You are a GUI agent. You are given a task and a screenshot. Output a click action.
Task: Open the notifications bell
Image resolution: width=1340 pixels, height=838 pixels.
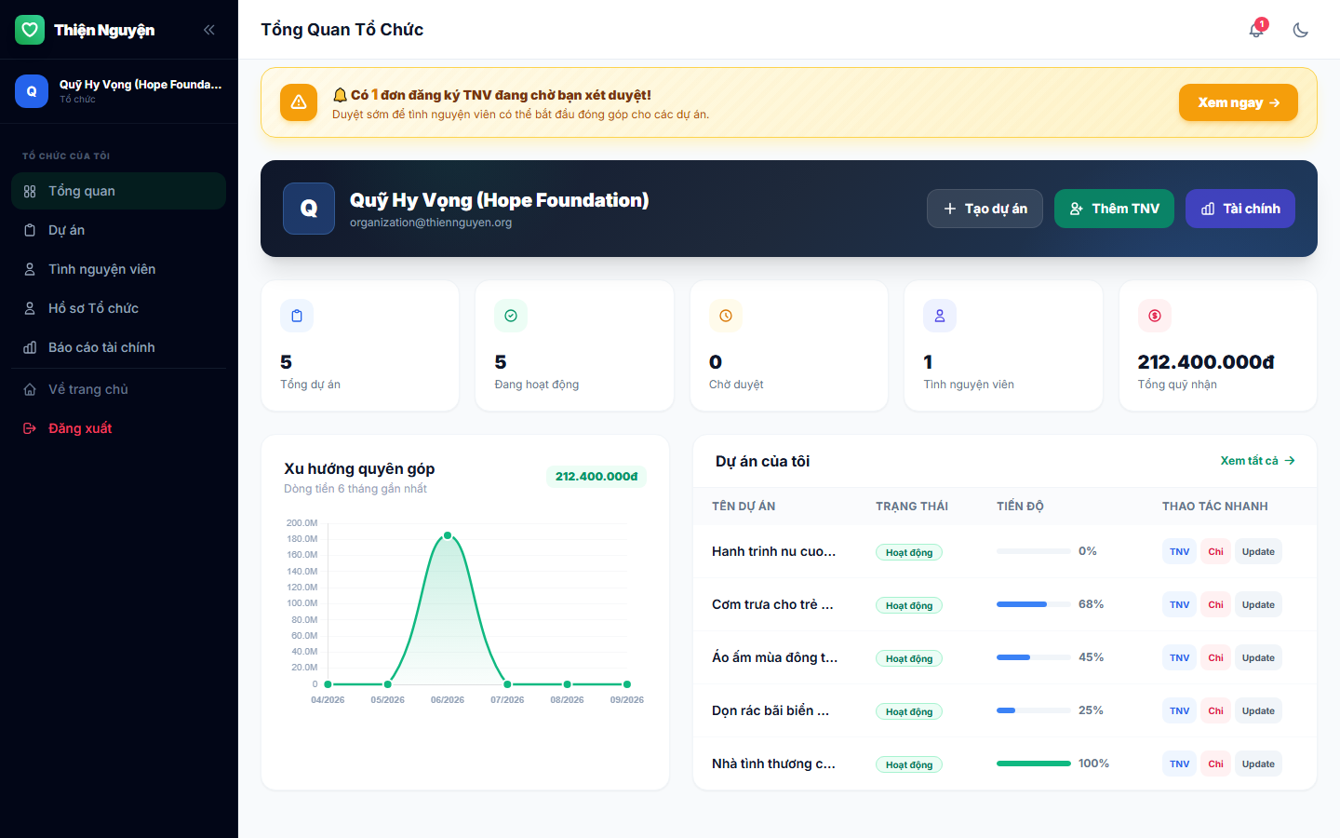(1256, 30)
